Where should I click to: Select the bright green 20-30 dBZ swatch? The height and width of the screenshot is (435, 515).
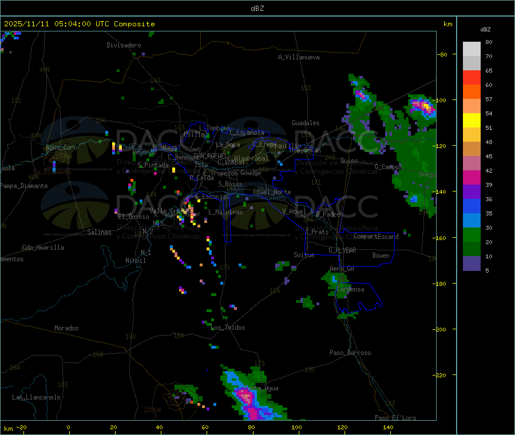click(472, 234)
